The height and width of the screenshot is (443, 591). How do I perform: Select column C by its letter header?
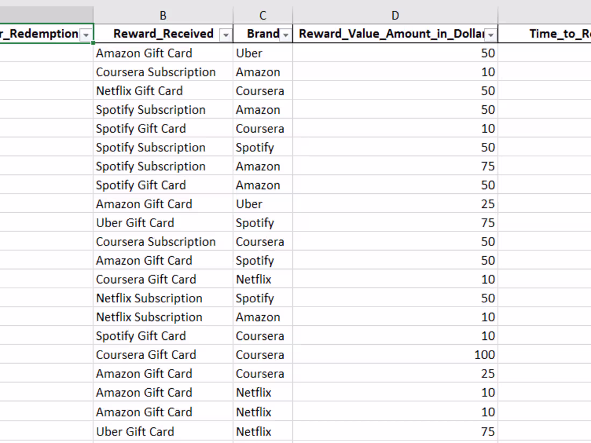[263, 16]
